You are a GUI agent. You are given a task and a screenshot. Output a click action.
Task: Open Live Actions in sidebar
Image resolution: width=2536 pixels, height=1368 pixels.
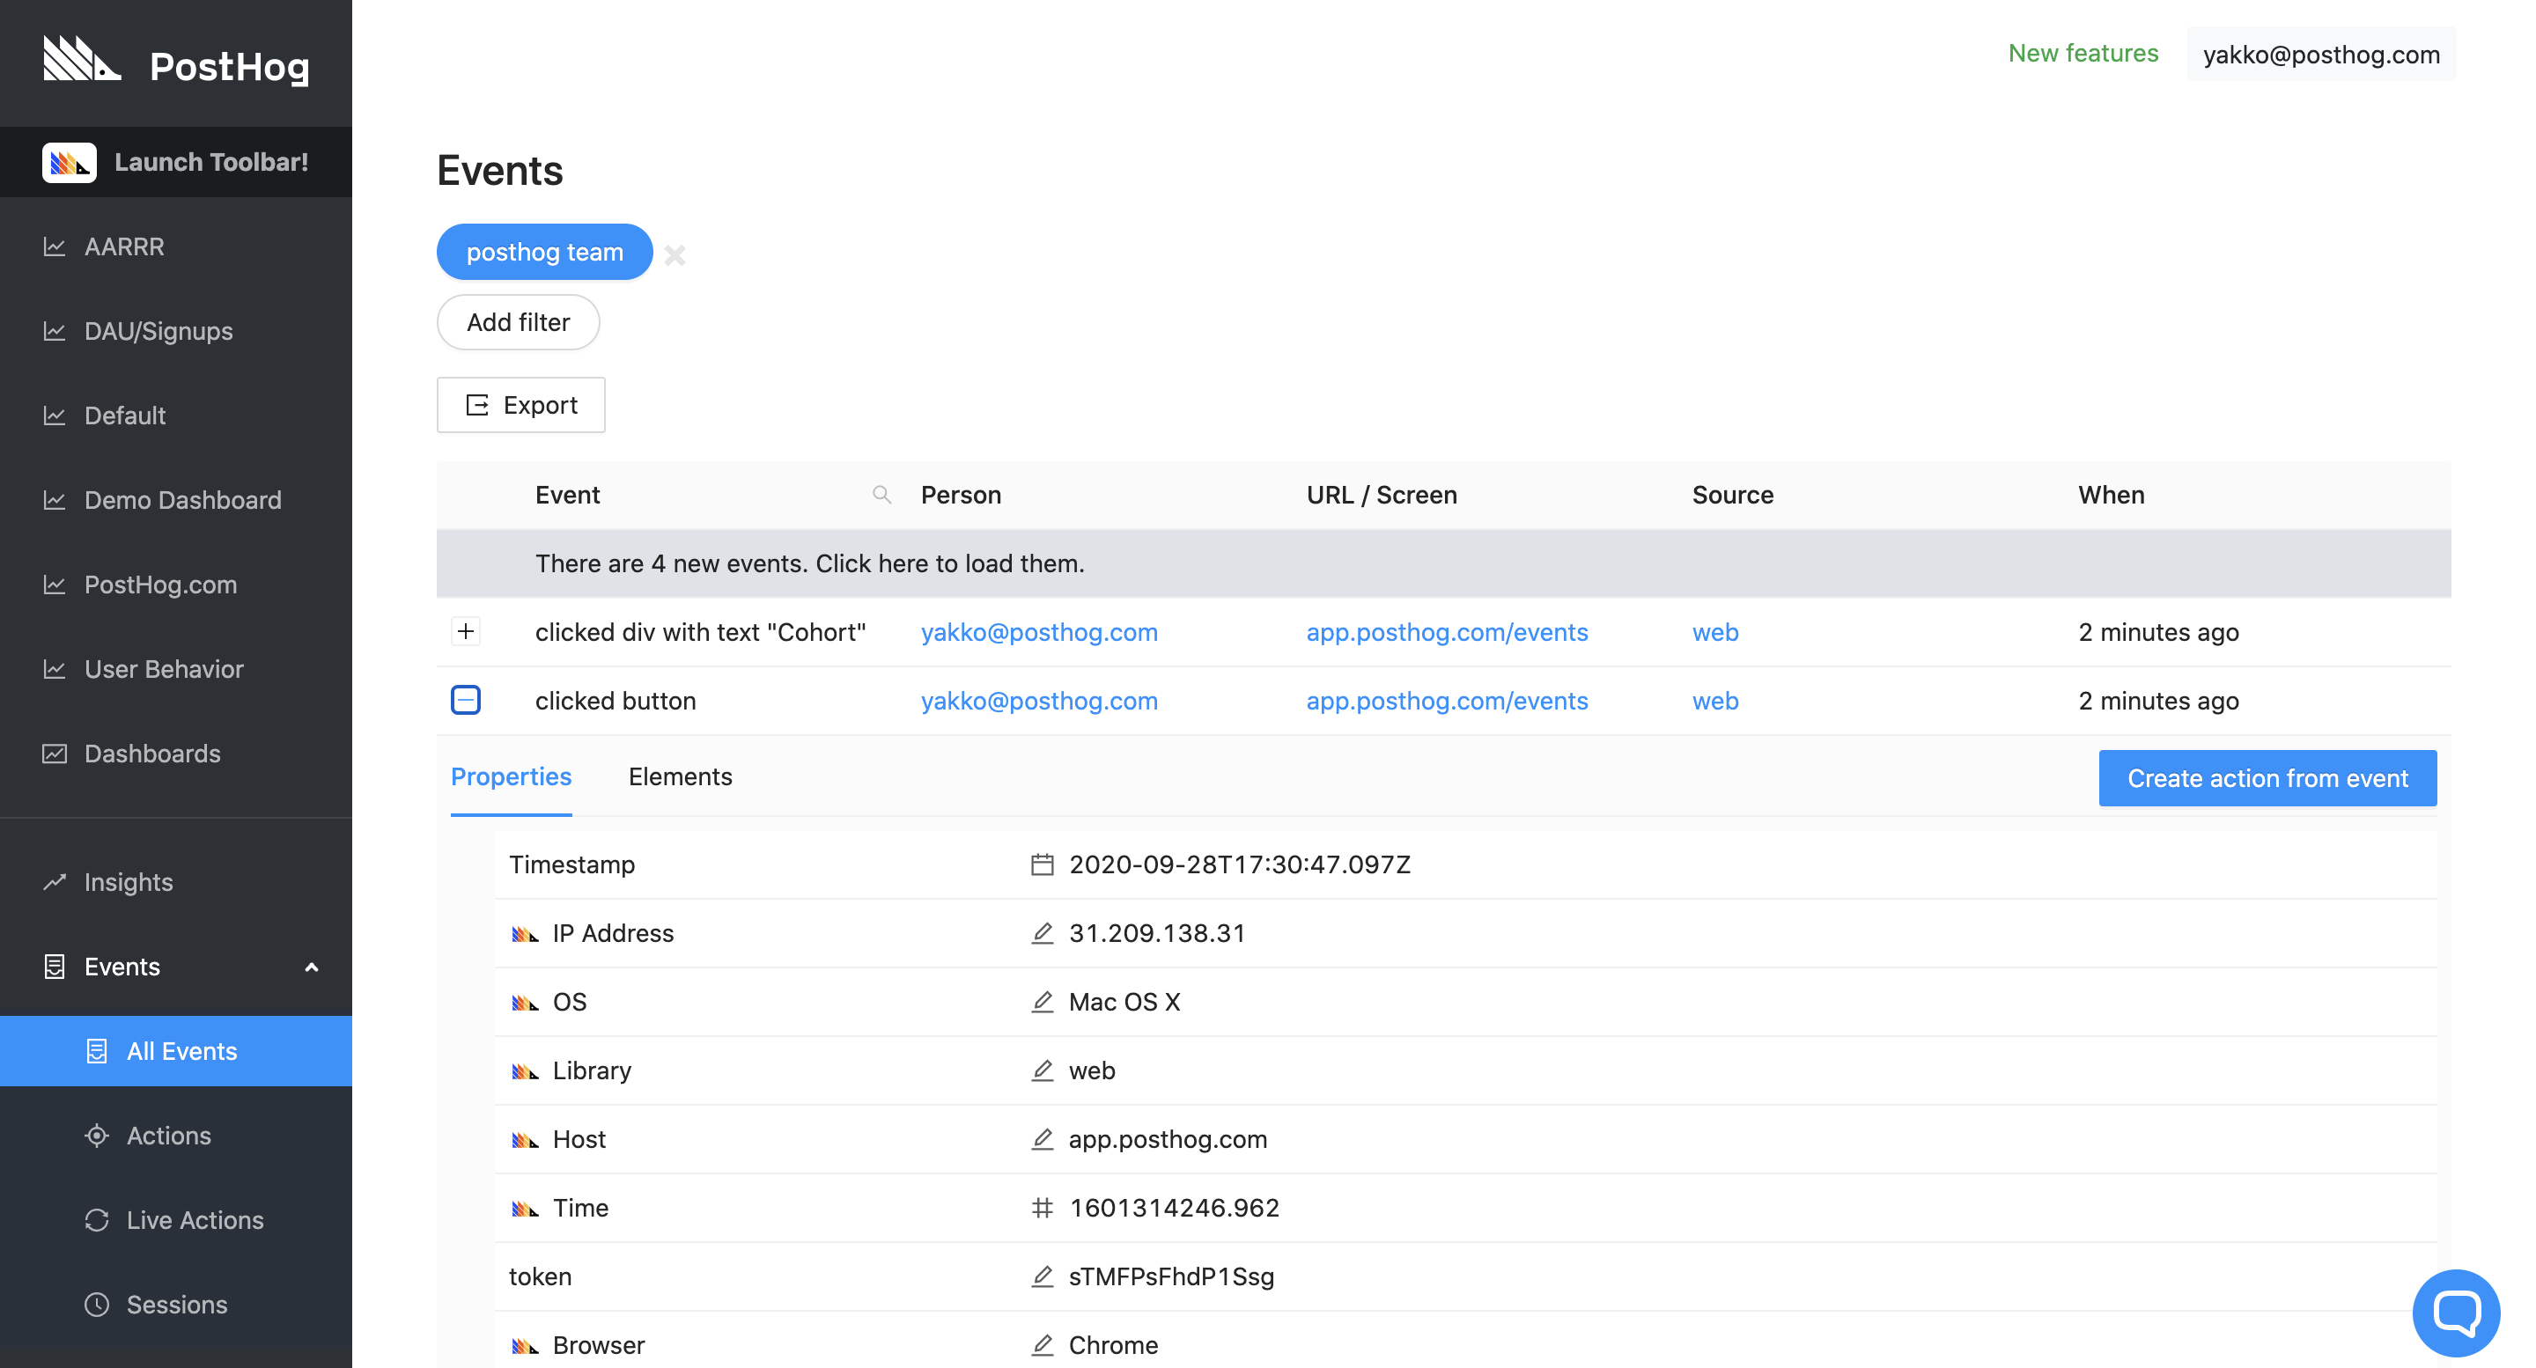[195, 1219]
